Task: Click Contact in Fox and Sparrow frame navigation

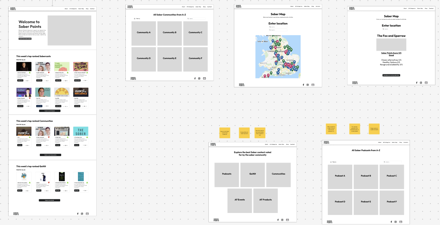Action: point(431,8)
